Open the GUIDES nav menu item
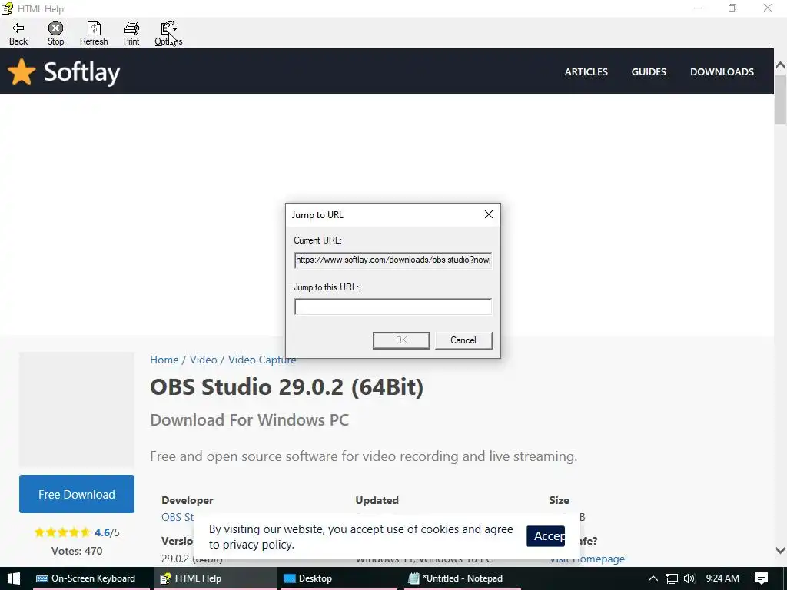Viewport: 787px width, 590px height. (649, 71)
